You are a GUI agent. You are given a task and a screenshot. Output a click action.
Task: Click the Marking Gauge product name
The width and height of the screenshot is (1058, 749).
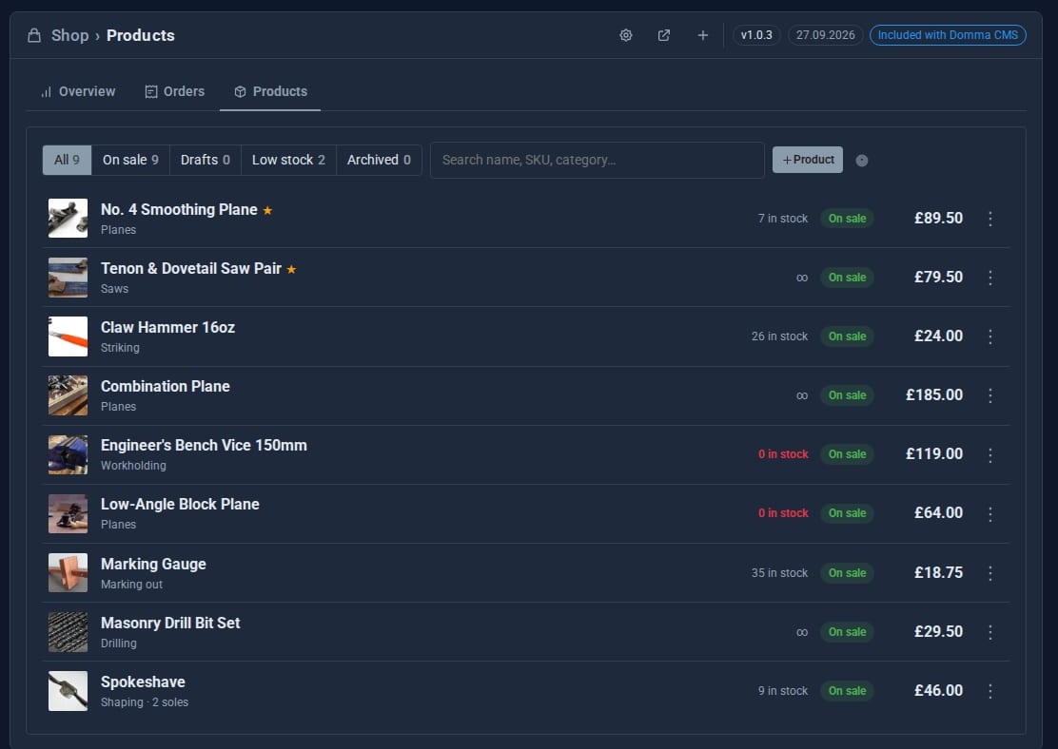click(153, 565)
